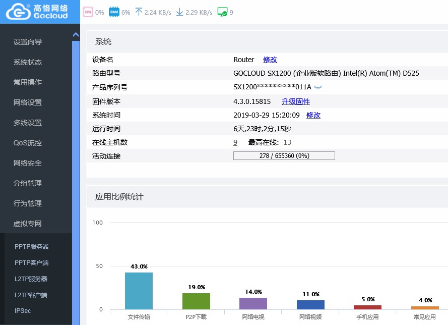Collapse the 虚拟专网 menu
The image size is (448, 325).
[28, 224]
